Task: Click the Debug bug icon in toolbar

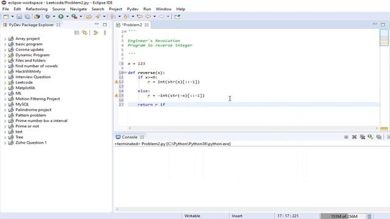Action: pos(48,16)
